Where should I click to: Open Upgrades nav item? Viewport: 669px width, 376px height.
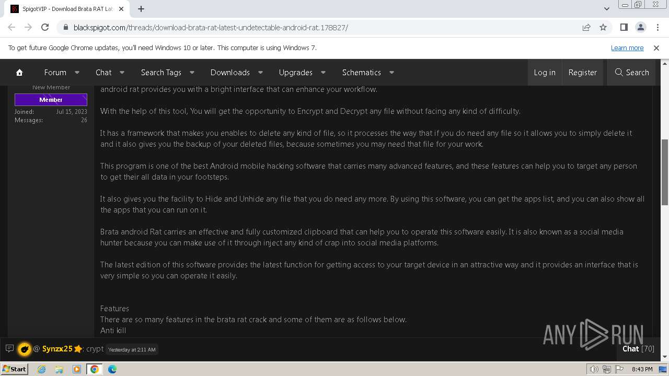[296, 73]
